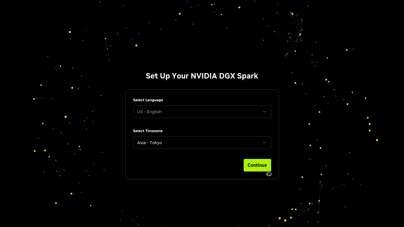Click the word "Spark" in the title
This screenshot has width=404, height=227.
point(248,76)
